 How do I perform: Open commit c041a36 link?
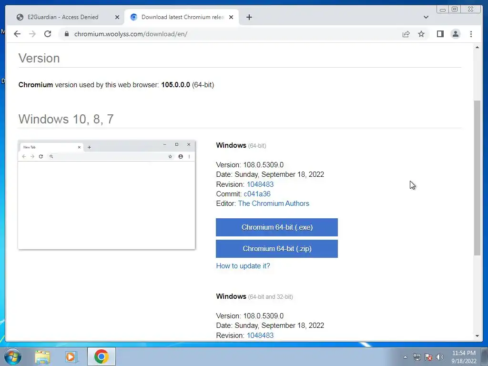click(257, 194)
